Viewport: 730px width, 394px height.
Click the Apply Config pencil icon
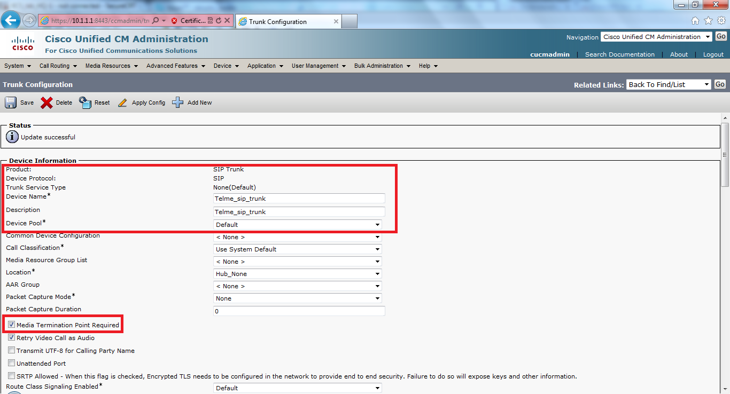[x=123, y=103]
